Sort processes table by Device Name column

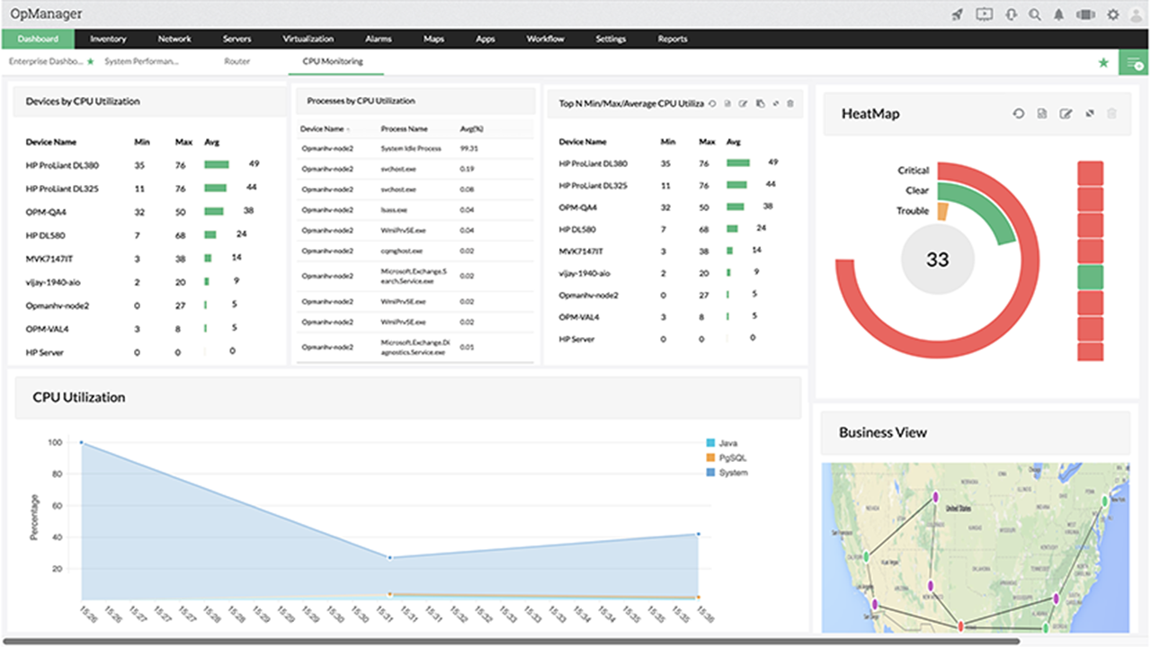(323, 129)
